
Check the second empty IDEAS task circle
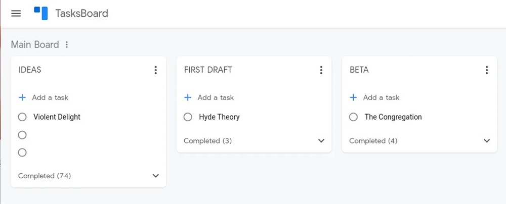[x=22, y=152]
